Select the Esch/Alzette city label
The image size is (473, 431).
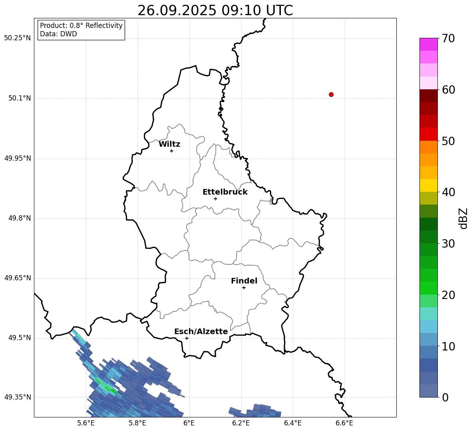point(201,331)
